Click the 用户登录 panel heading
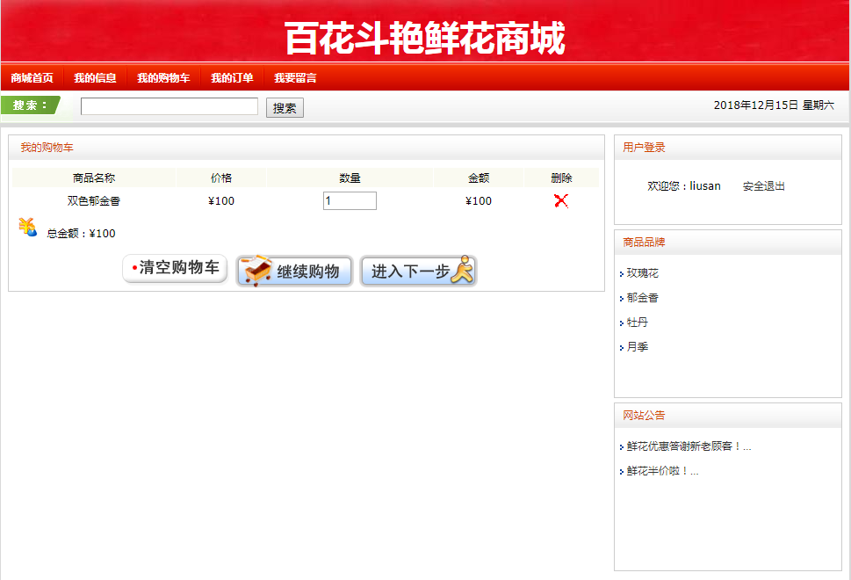The width and height of the screenshot is (851, 580). click(644, 147)
